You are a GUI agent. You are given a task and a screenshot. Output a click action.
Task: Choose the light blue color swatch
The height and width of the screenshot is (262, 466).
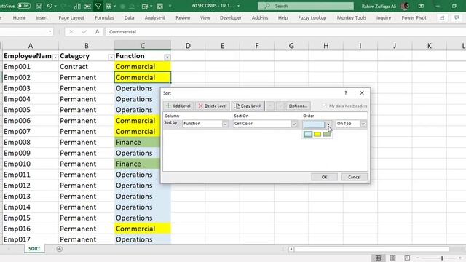[x=308, y=134]
